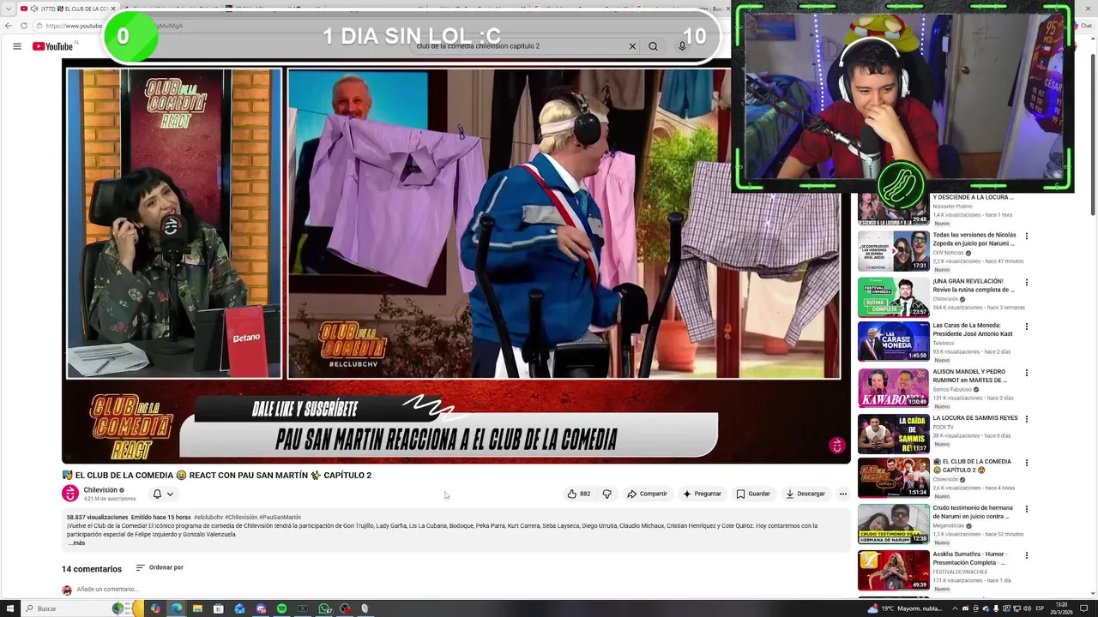The height and width of the screenshot is (617, 1098).
Task: Clear the search box with the X
Action: click(632, 46)
